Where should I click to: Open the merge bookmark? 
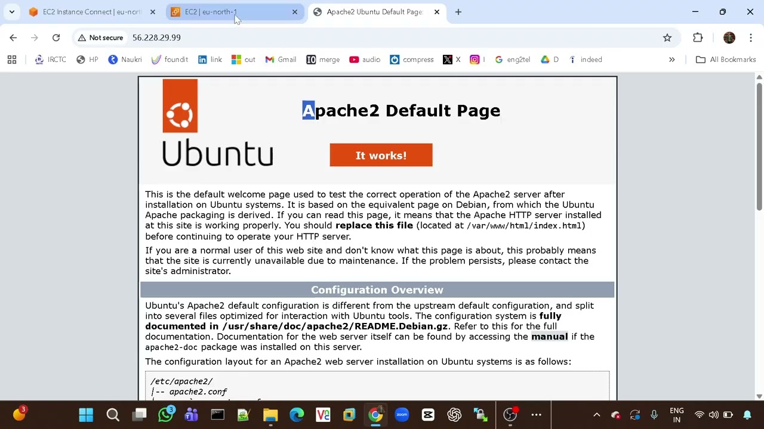[x=323, y=60]
